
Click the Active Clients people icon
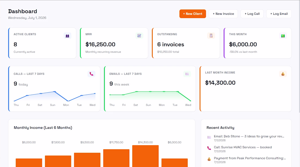(67, 36)
